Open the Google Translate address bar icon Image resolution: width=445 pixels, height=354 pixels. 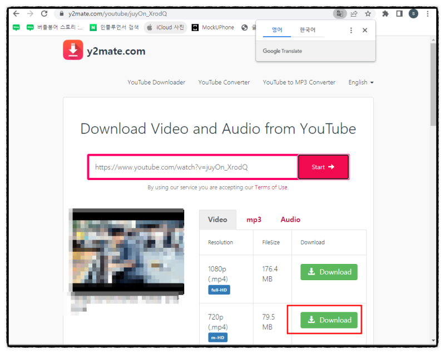[340, 13]
